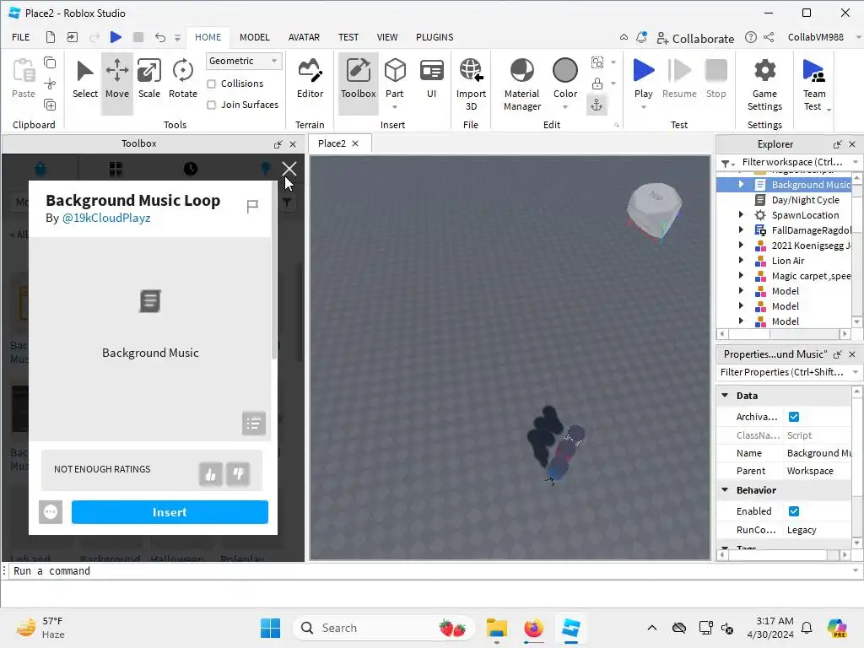The width and height of the screenshot is (864, 648).
Task: Enable the Join Surfaces checkbox
Action: [x=211, y=105]
